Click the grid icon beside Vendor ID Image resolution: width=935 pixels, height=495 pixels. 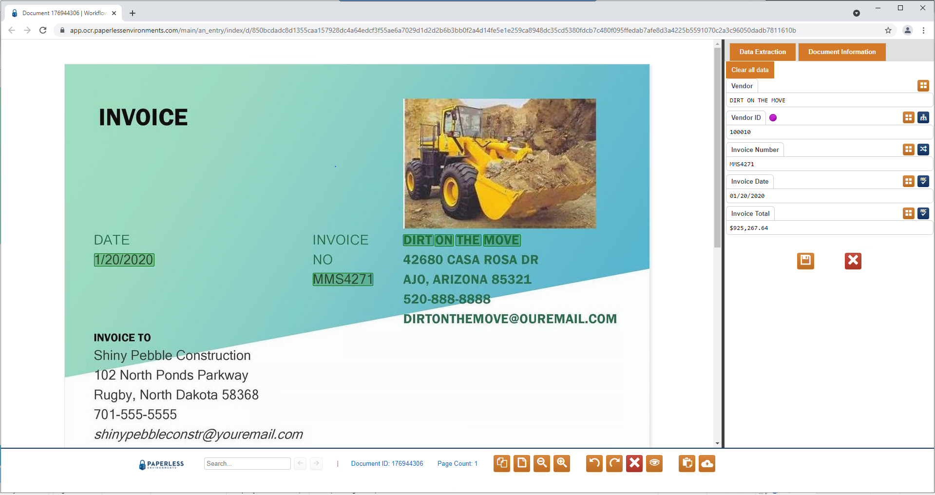tap(909, 117)
